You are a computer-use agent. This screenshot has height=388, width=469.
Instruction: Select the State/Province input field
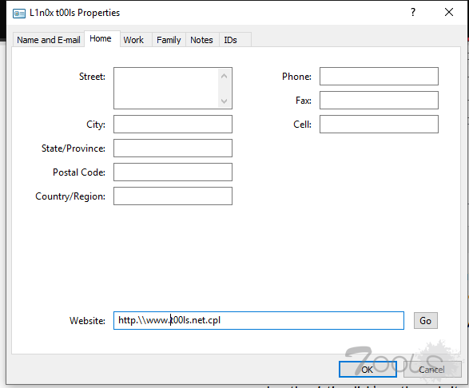[x=173, y=148]
